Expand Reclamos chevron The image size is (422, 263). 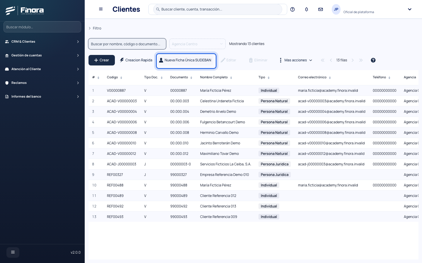pyautogui.click(x=78, y=83)
